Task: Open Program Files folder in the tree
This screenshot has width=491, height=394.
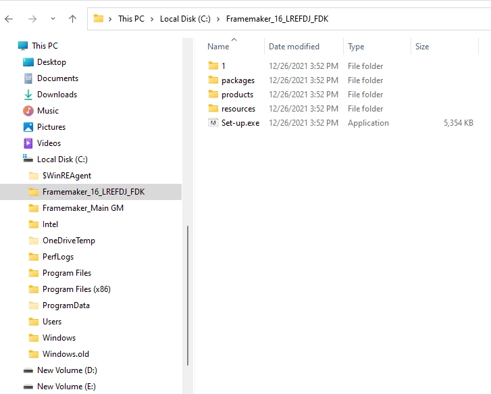Action: click(67, 273)
